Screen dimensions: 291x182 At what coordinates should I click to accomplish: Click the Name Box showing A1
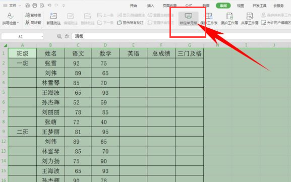[21, 36]
